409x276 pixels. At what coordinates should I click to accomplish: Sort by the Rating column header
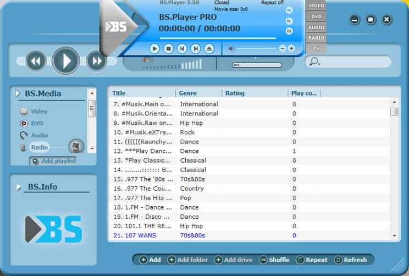click(235, 93)
